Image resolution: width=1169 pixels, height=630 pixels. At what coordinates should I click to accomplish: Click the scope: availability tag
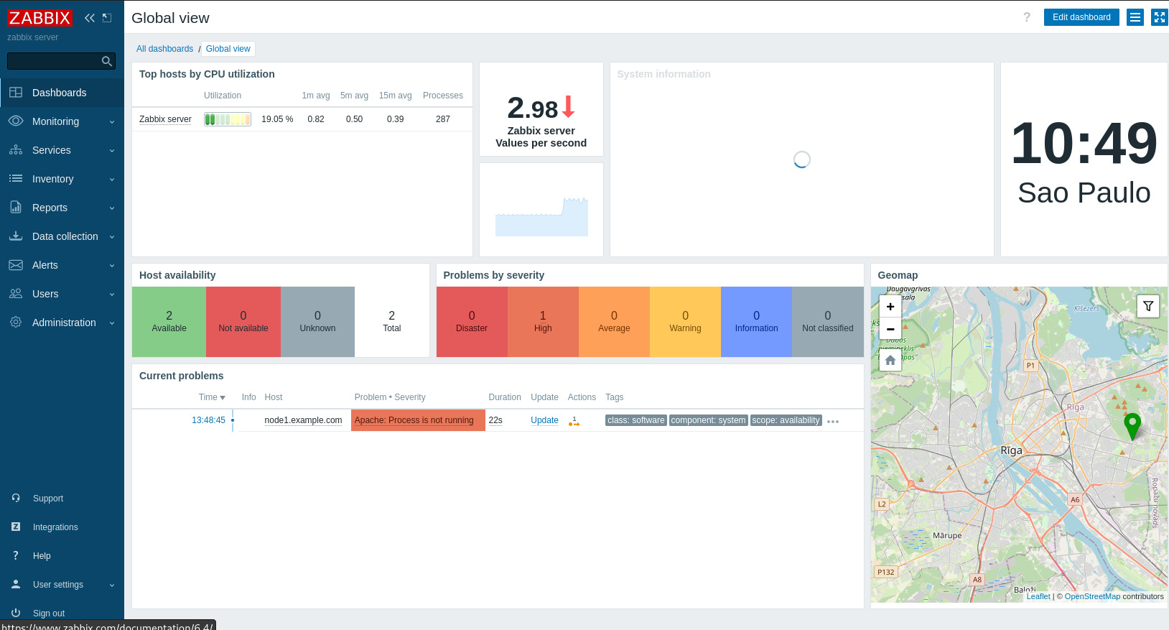click(x=786, y=420)
